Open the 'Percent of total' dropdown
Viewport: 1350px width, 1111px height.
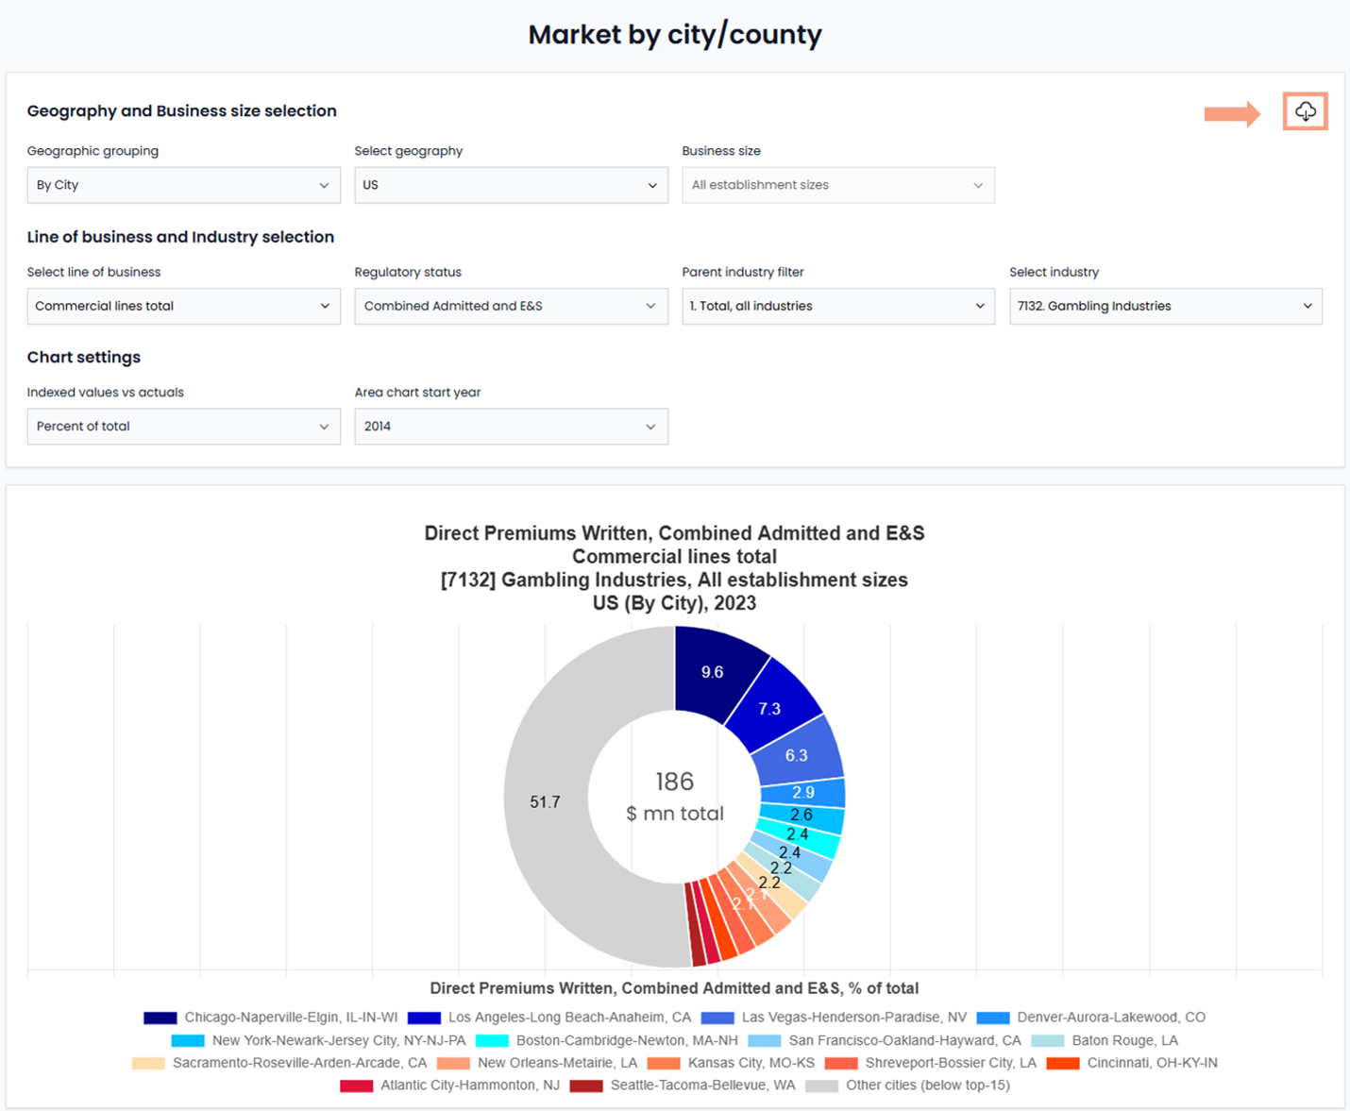click(x=183, y=427)
